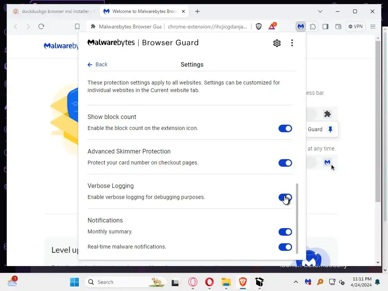Open Opera browser from taskbar

click(x=209, y=282)
